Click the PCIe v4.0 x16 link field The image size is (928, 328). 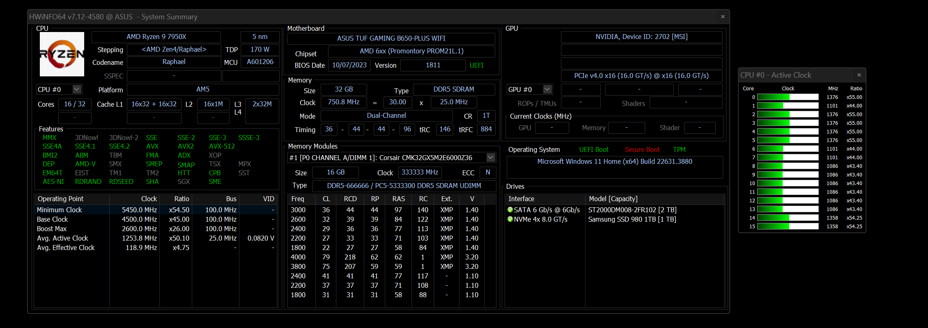tap(641, 76)
